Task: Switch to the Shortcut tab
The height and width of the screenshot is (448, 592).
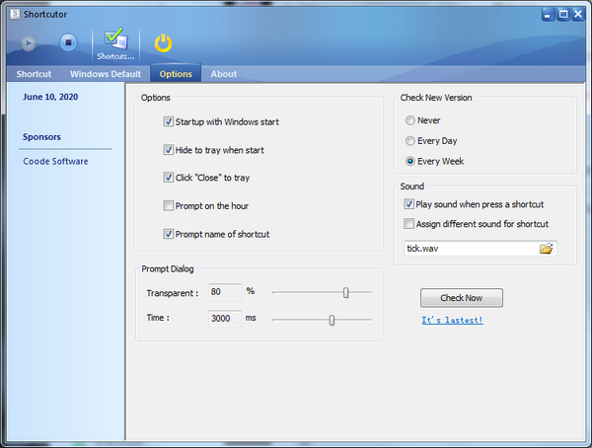Action: click(x=34, y=74)
